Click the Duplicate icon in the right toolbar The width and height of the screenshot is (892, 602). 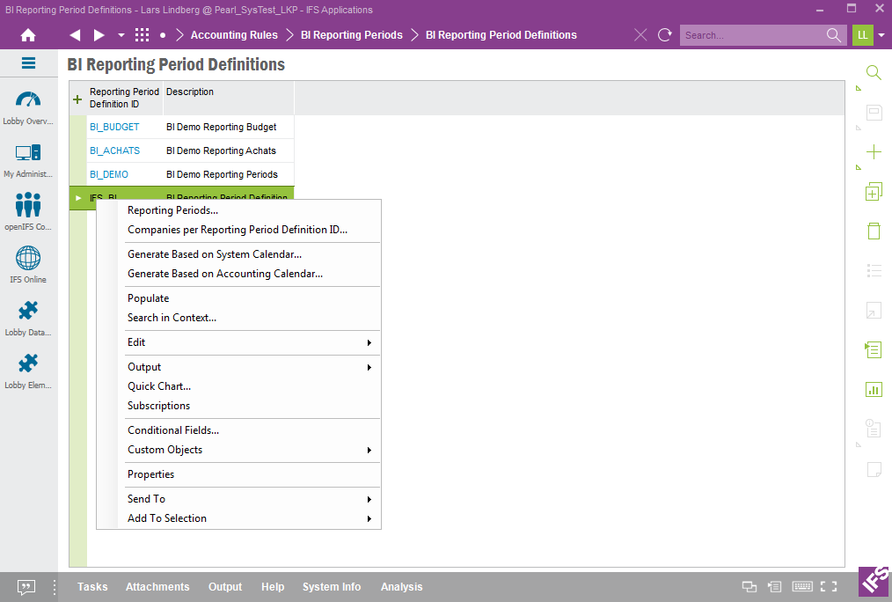click(874, 192)
